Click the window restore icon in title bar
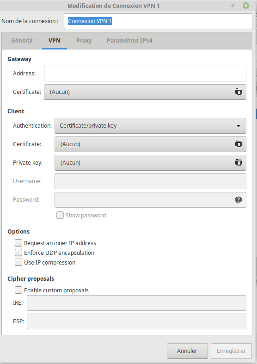 (233, 6)
